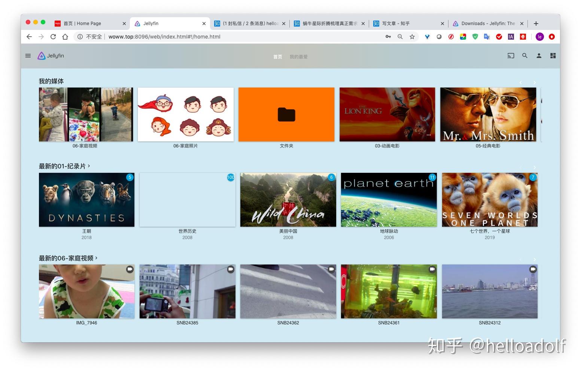Expand 最新的06-家庭视频 section
Viewport: 581px width, 370px height.
click(68, 258)
